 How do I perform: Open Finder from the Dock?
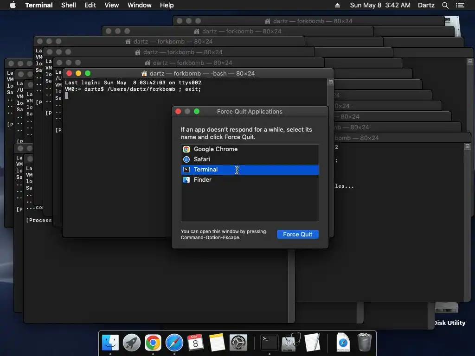[110, 343]
